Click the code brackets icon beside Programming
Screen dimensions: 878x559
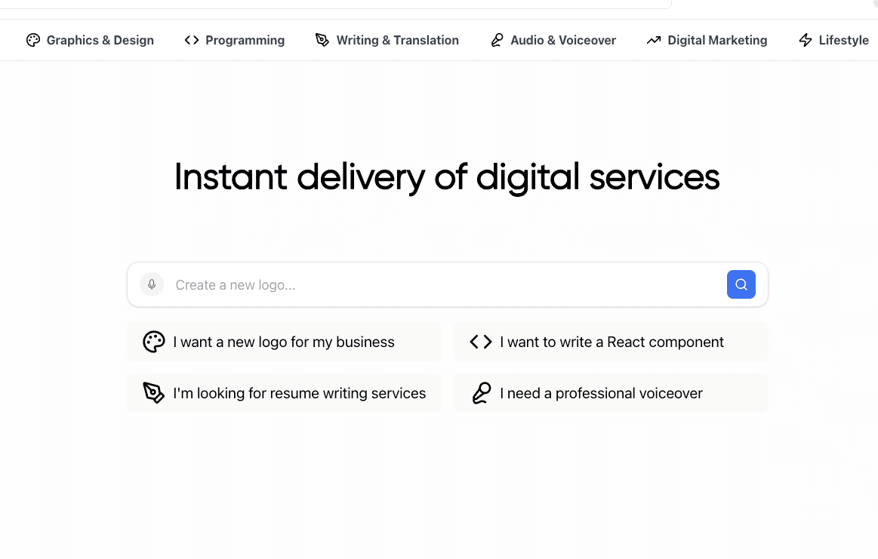[192, 40]
